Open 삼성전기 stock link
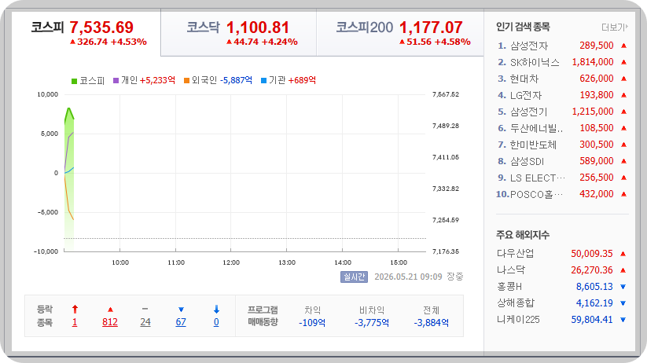The width and height of the screenshot is (647, 363). tap(528, 112)
